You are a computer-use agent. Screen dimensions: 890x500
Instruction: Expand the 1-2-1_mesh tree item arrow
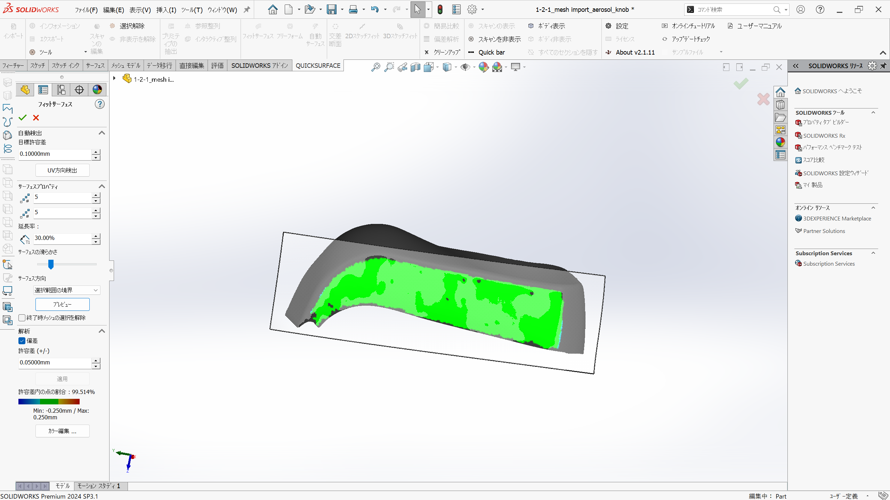pyautogui.click(x=114, y=79)
